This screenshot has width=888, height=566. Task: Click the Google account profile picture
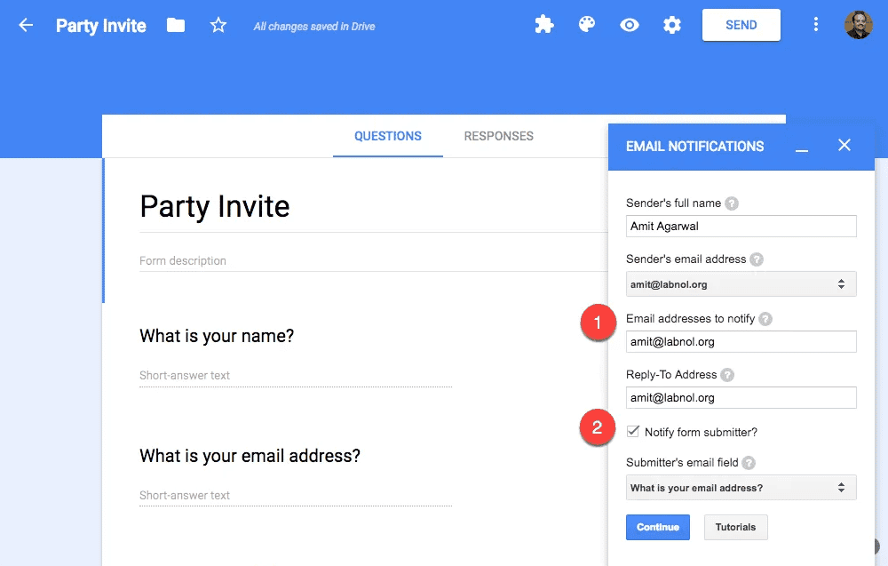[x=858, y=25]
